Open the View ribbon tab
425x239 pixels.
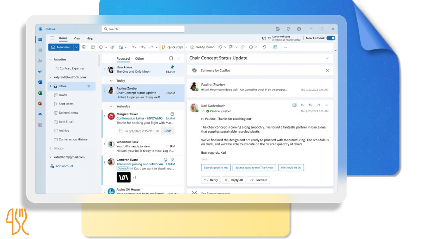(x=77, y=39)
